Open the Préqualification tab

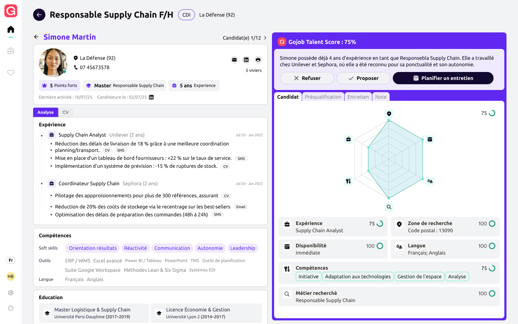pos(323,97)
